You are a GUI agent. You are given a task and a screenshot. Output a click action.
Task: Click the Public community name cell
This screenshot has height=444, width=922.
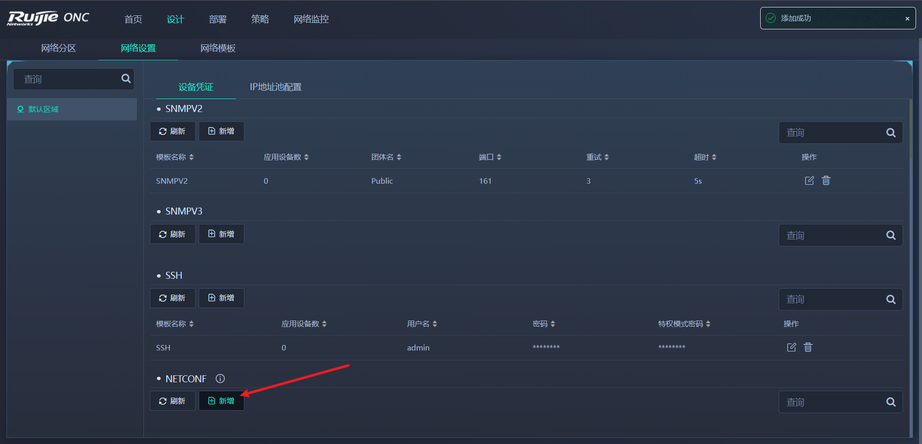click(382, 181)
